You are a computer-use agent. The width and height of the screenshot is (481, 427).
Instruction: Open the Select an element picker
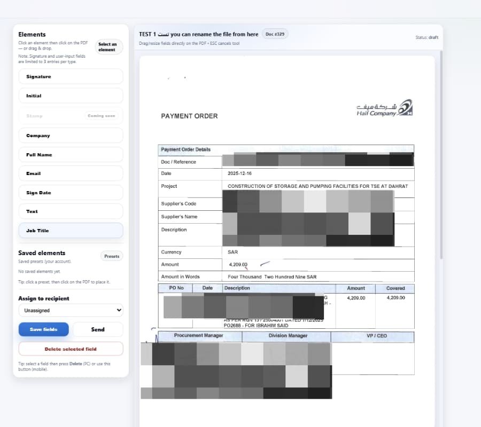pos(108,46)
